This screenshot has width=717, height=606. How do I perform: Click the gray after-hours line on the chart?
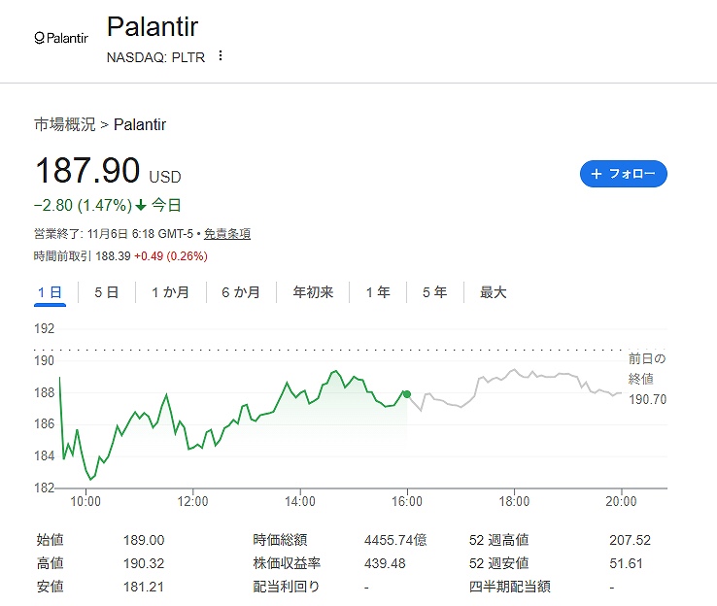[x=525, y=373]
